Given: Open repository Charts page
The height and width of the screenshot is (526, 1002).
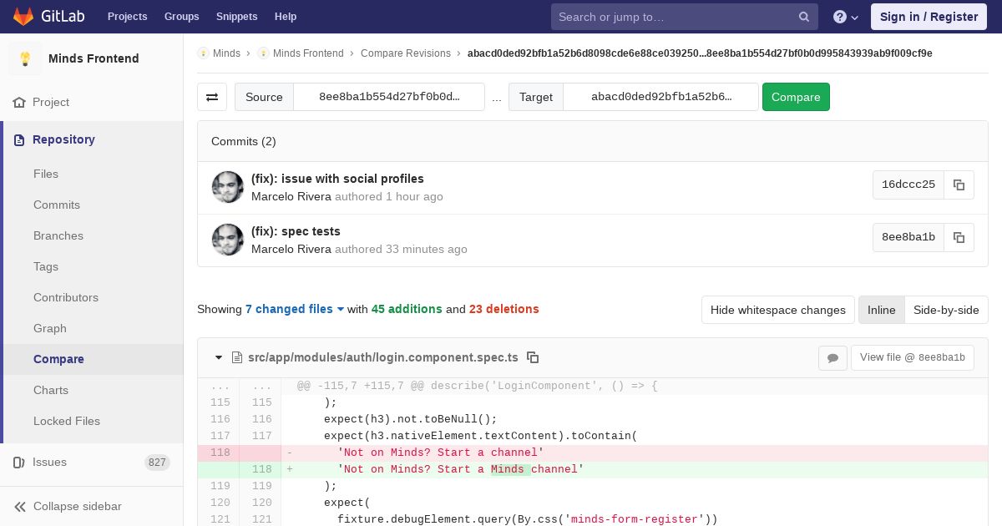Looking at the screenshot, I should click(51, 390).
